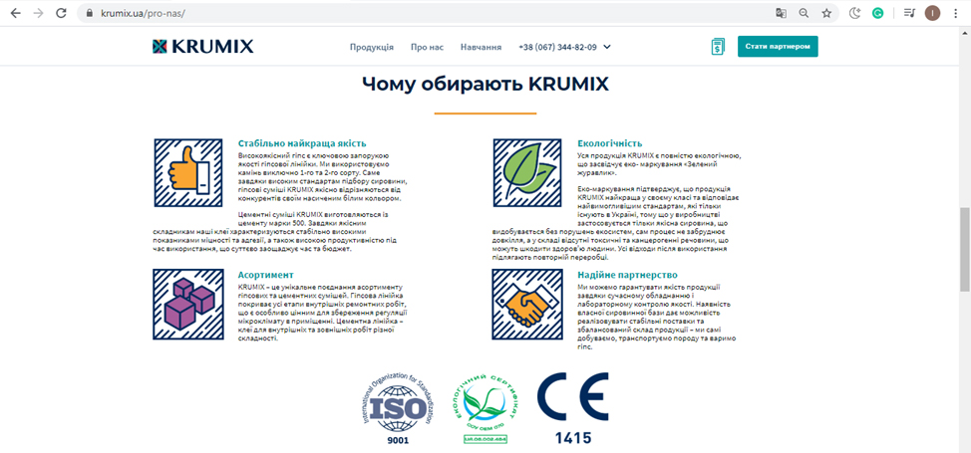
Task: Open the Продукція menu item
Action: tap(371, 47)
